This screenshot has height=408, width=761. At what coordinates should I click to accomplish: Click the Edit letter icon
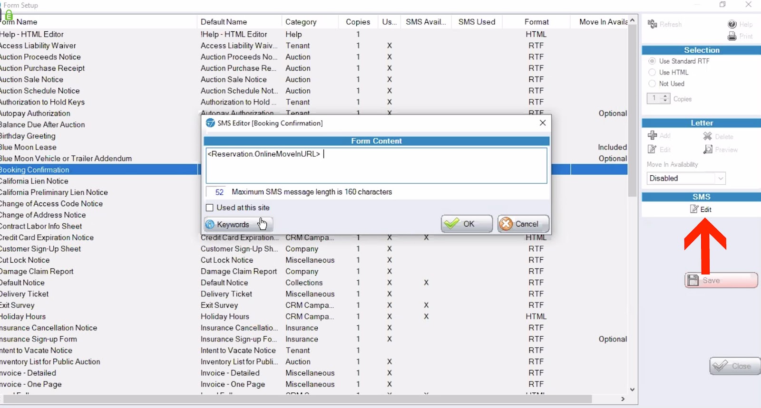[x=653, y=149]
